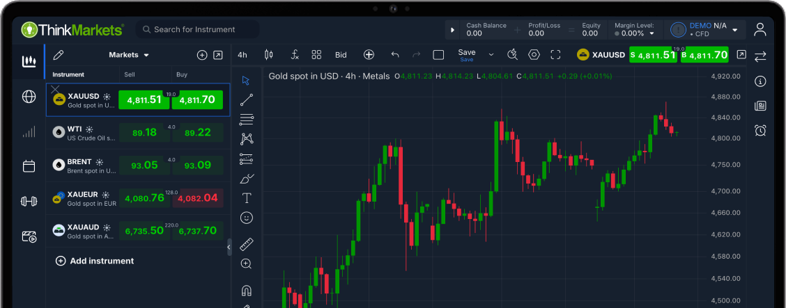This screenshot has width=786, height=308.
Task: Open the news feed icon on right
Action: 760,106
